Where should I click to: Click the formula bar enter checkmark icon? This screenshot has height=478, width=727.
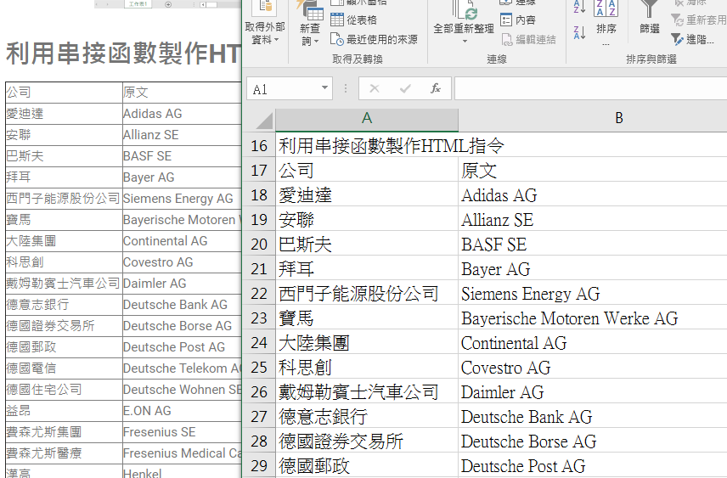[x=405, y=88]
